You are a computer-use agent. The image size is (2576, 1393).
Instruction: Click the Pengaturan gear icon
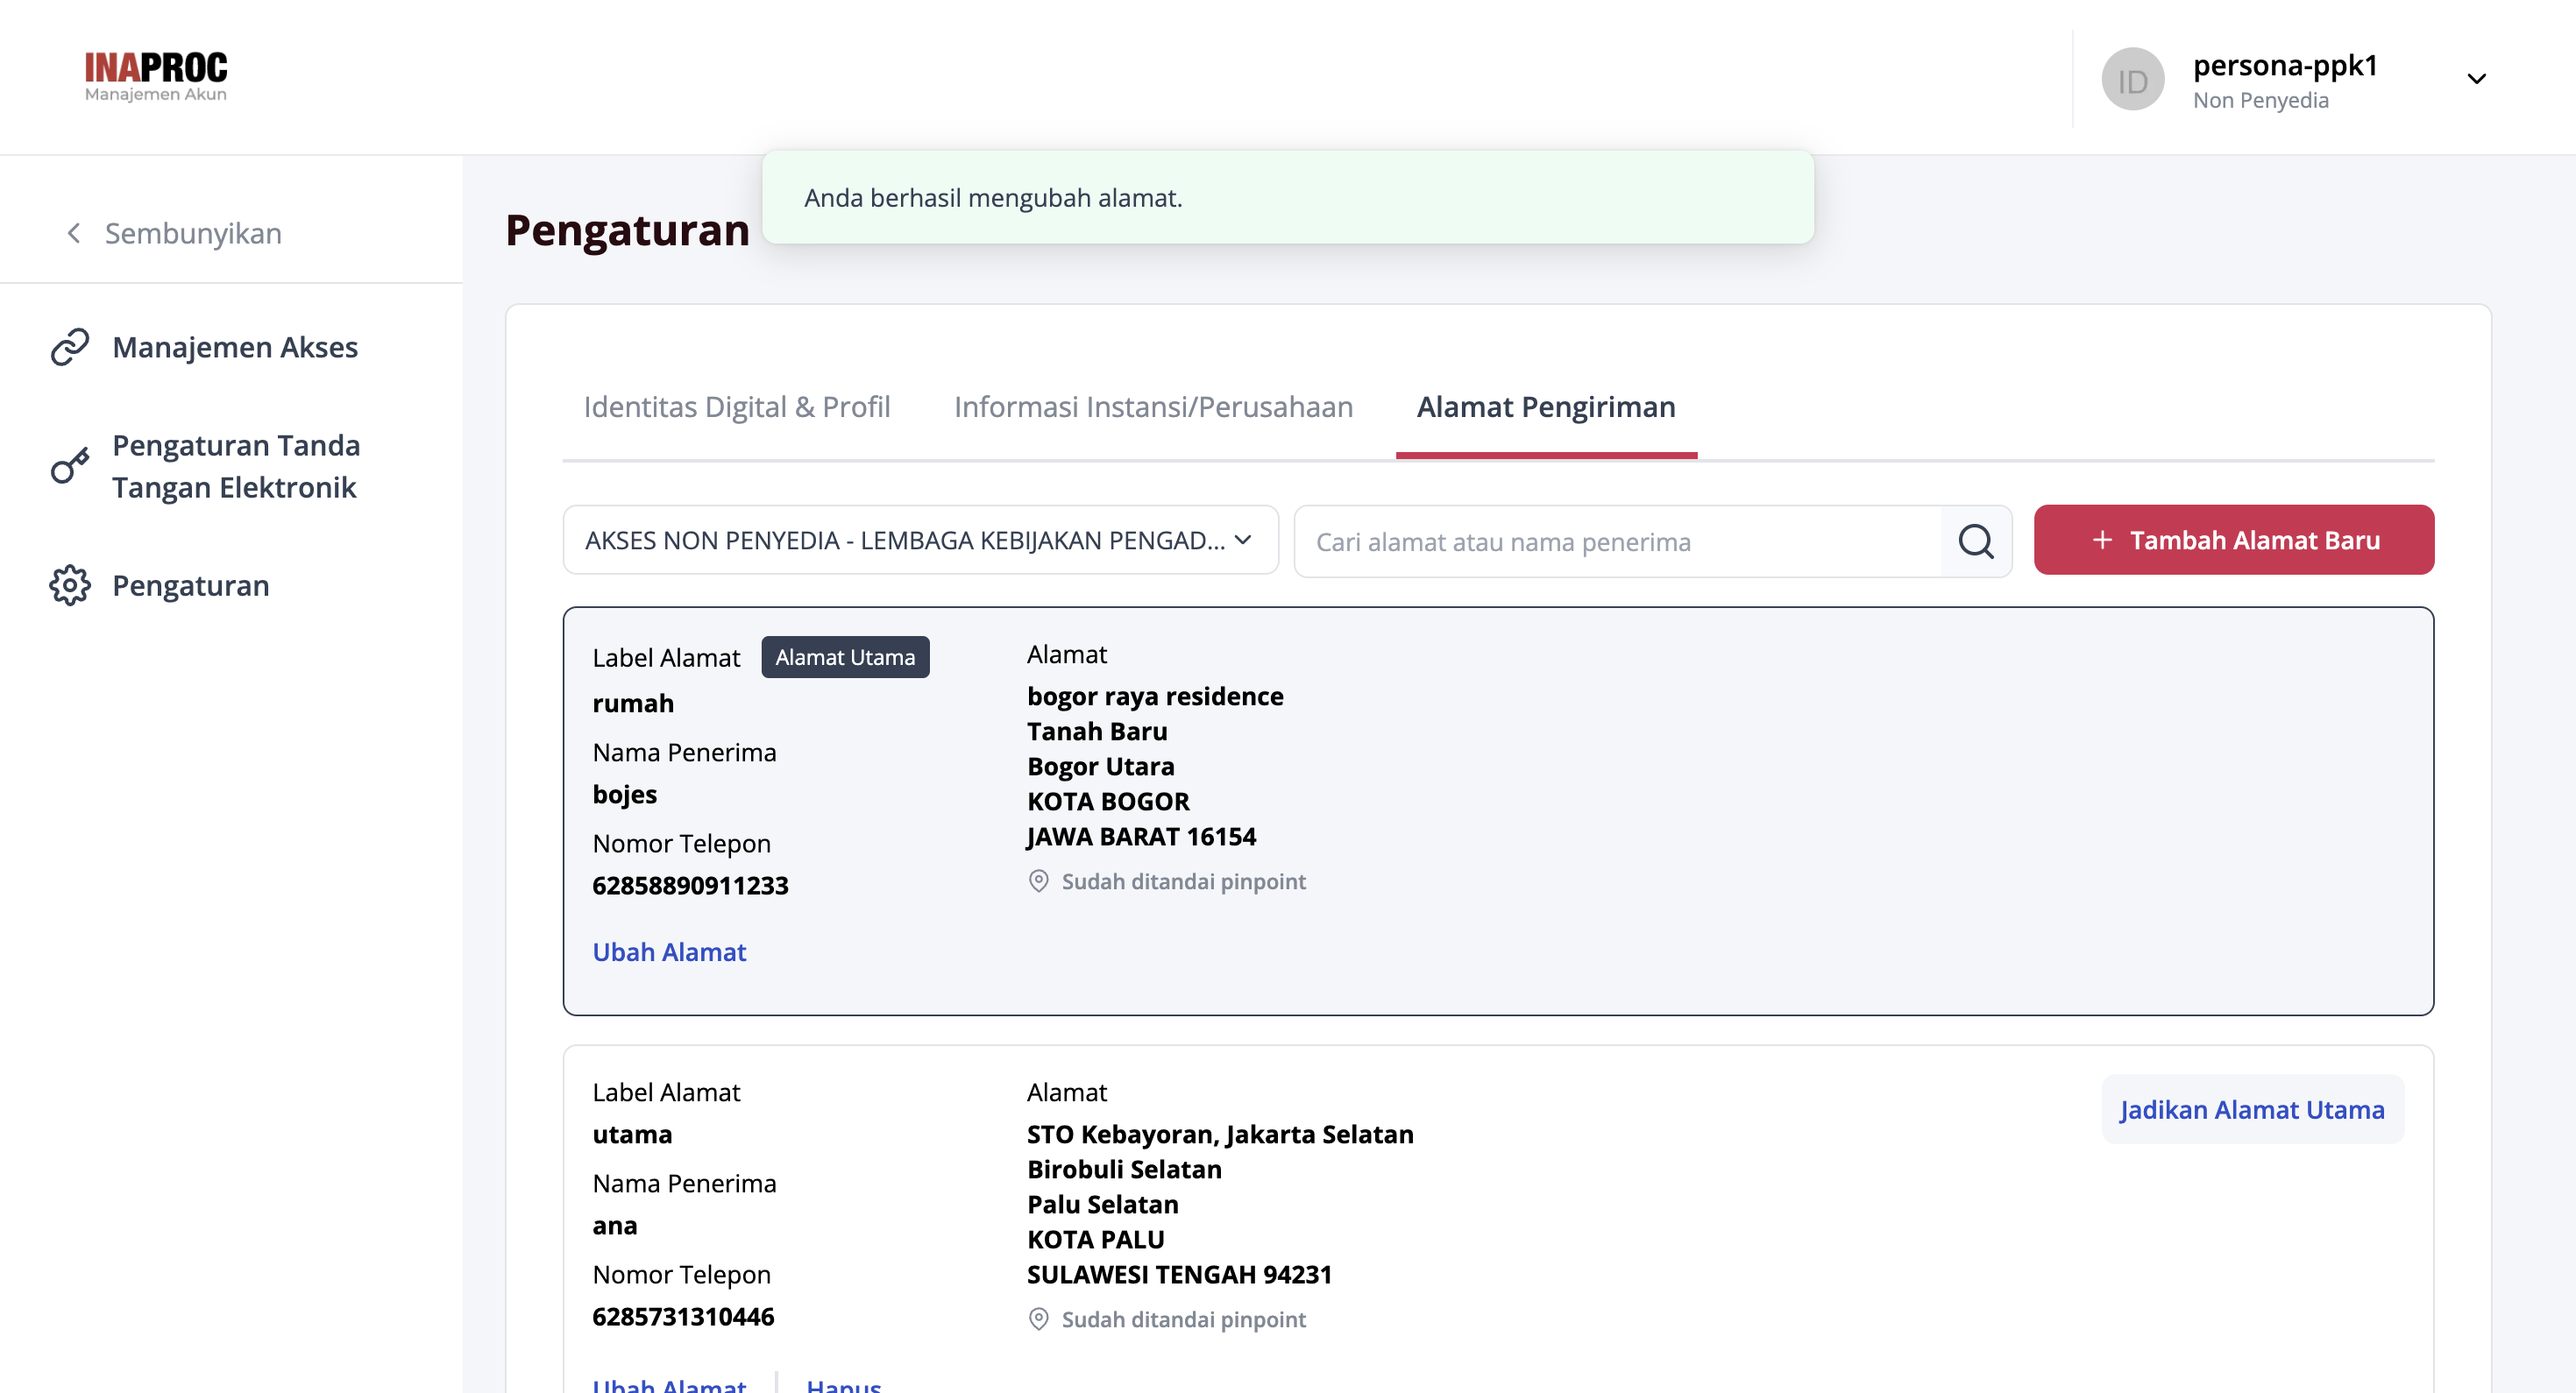tap(70, 584)
